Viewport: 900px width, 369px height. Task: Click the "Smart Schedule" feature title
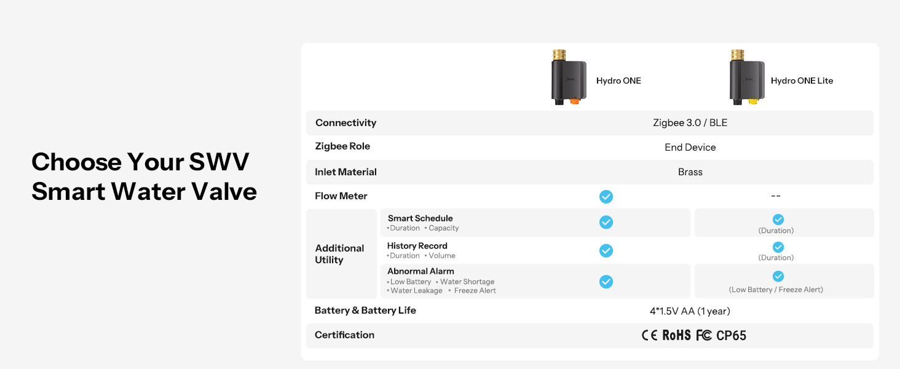(x=420, y=218)
